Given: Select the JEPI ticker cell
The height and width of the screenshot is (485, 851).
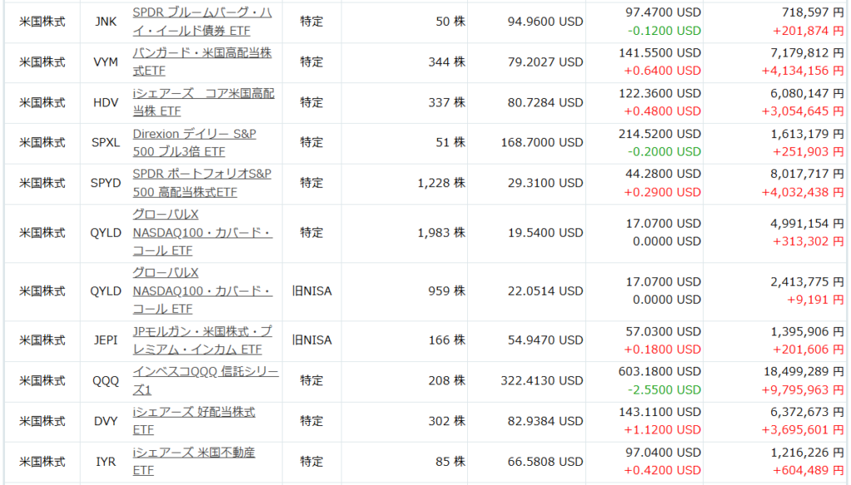Looking at the screenshot, I should coord(106,340).
